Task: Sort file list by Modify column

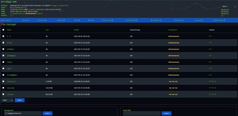Action: (x=76, y=30)
